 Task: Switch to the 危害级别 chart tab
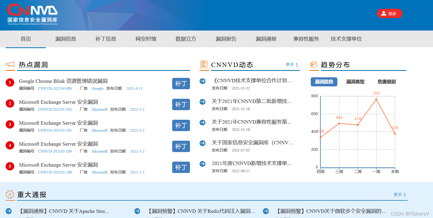[x=386, y=82]
